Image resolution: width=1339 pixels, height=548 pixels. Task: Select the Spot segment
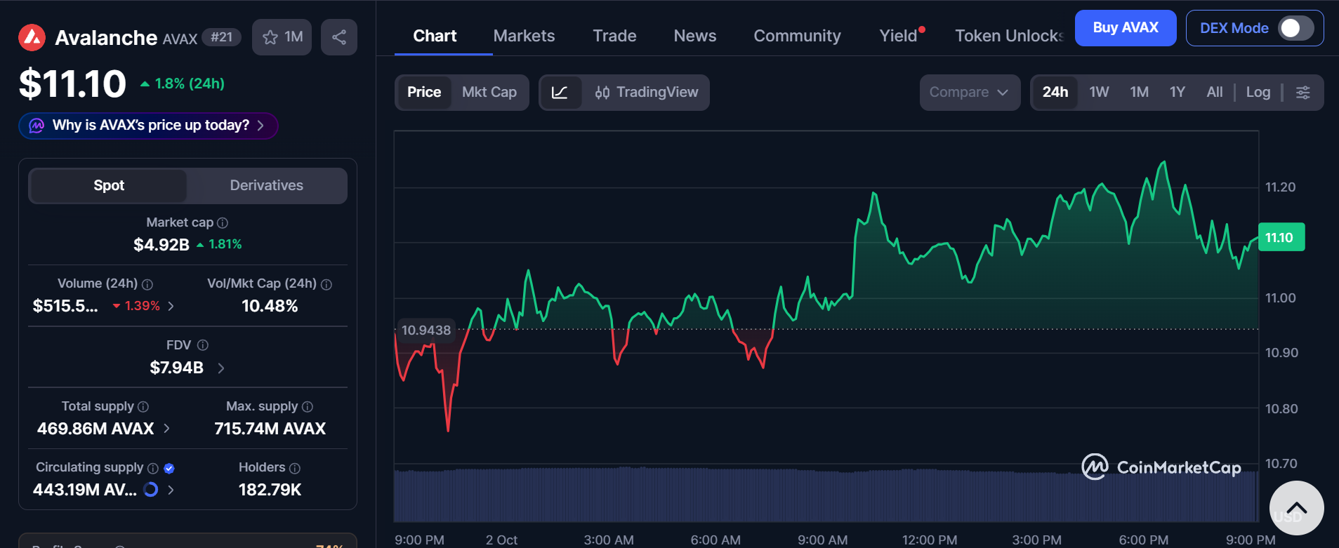tap(109, 186)
